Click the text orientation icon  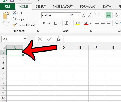tap(116, 15)
